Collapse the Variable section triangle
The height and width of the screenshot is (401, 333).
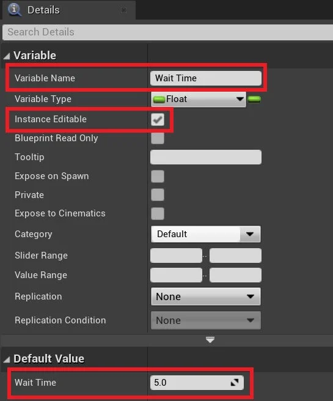pos(7,56)
